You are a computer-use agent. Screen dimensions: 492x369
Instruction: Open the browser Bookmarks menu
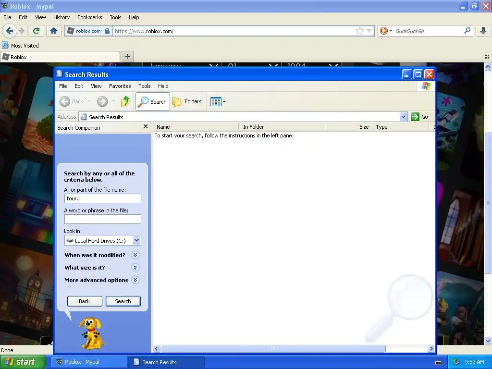tap(90, 18)
